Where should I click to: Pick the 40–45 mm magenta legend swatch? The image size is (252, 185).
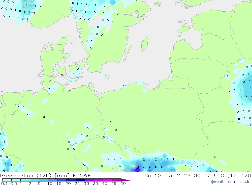point(108,180)
